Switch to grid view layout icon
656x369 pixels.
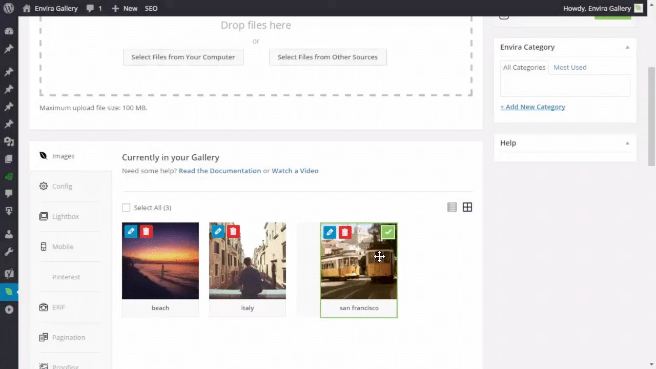[467, 207]
